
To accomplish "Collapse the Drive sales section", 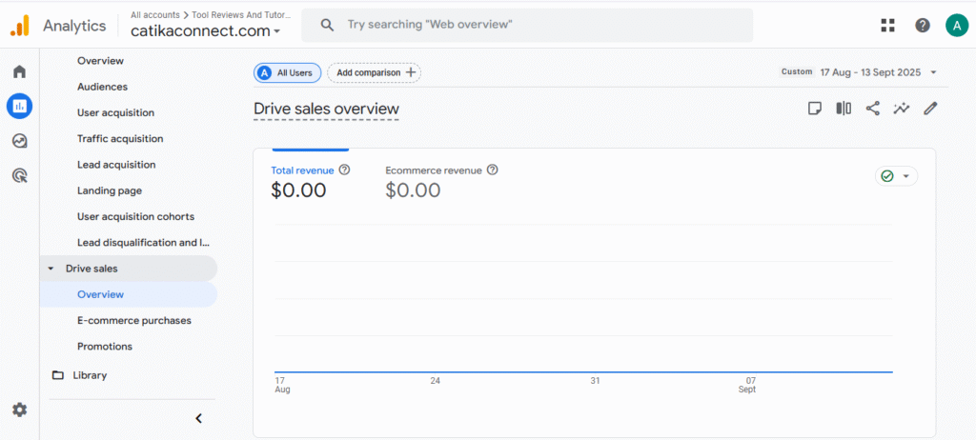I will [x=51, y=269].
